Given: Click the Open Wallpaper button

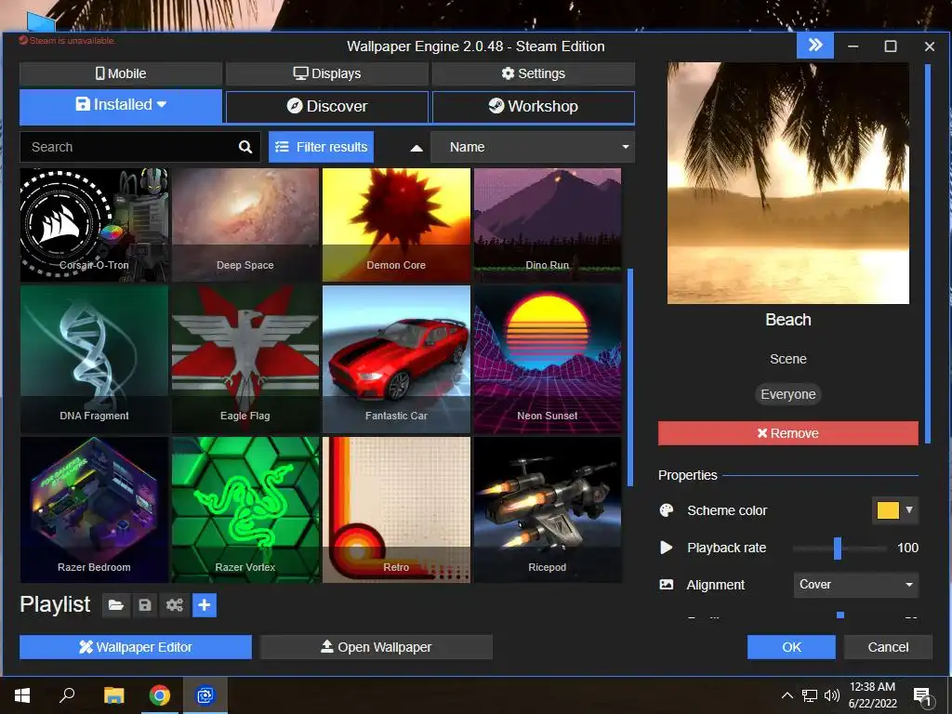Looking at the screenshot, I should click(x=376, y=647).
